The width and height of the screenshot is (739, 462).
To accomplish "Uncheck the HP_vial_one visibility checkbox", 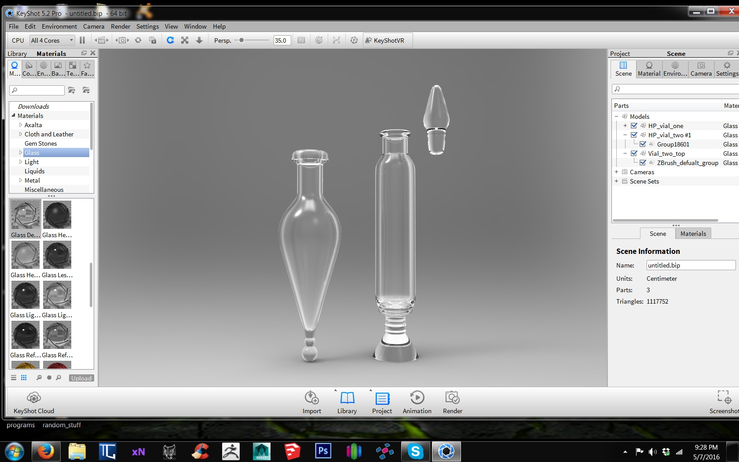I will click(634, 126).
